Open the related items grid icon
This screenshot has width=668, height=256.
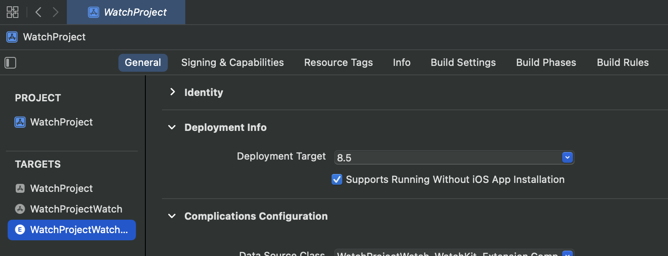point(13,12)
